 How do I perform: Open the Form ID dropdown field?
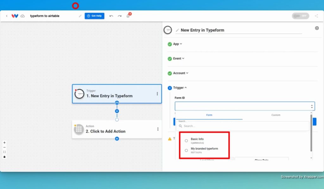coord(245,106)
